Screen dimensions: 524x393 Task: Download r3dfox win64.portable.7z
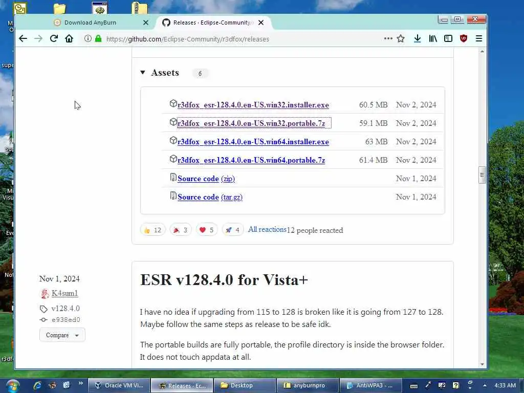tap(251, 160)
